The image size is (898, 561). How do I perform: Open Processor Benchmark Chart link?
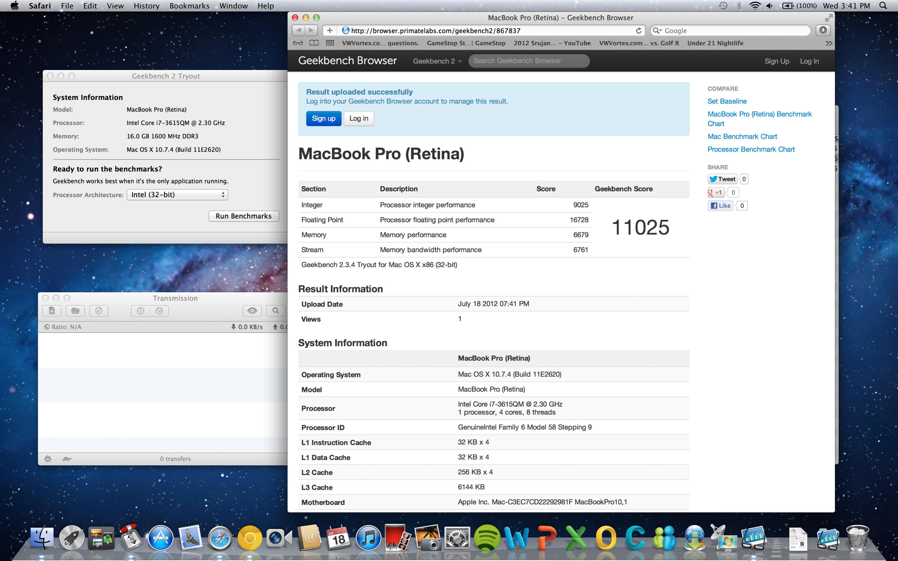(751, 149)
